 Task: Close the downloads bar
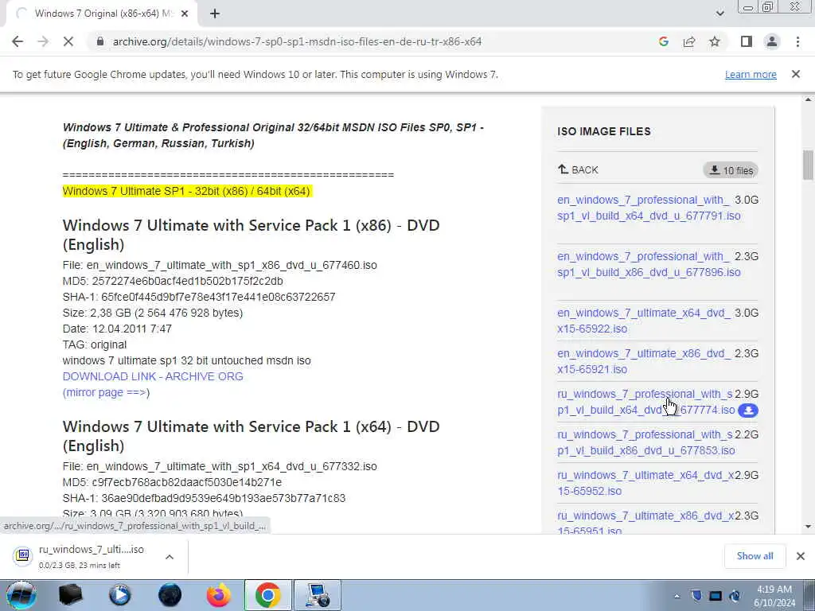[801, 556]
